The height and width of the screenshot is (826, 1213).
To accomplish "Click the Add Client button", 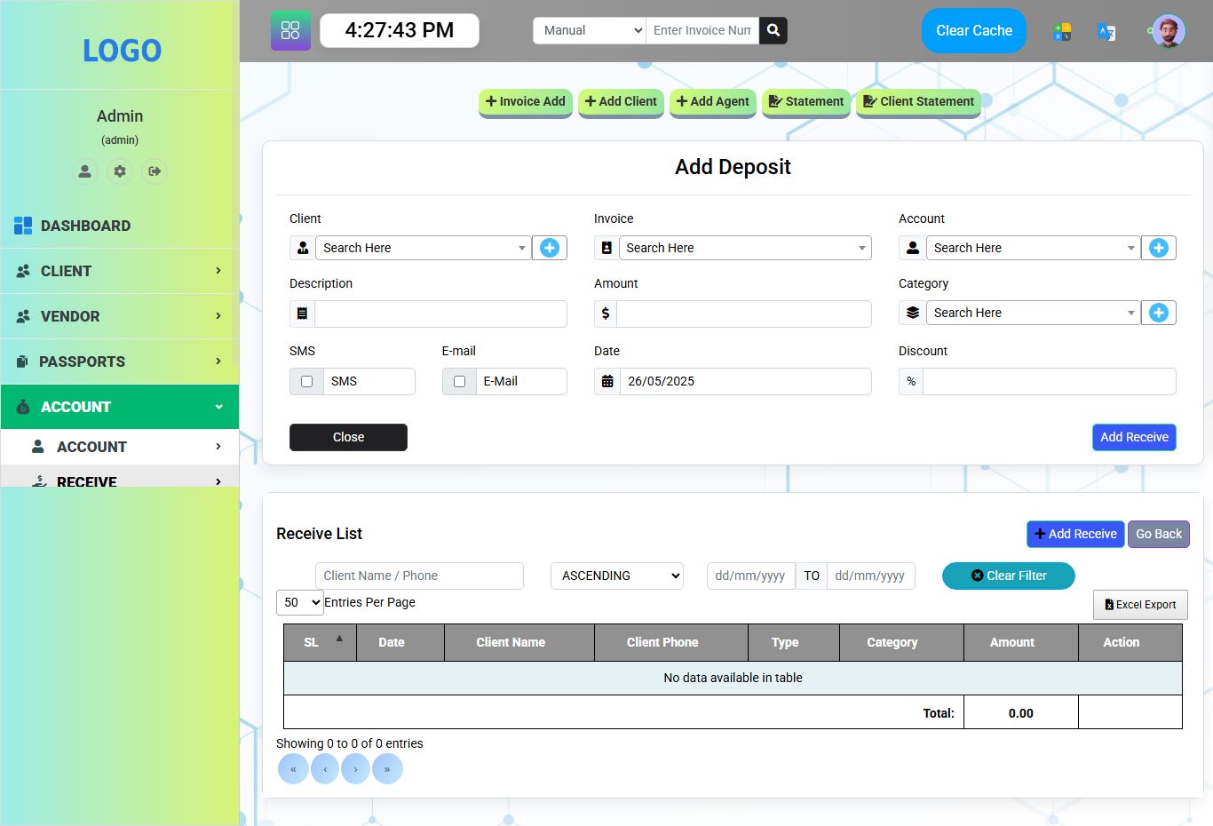I will tap(621, 101).
